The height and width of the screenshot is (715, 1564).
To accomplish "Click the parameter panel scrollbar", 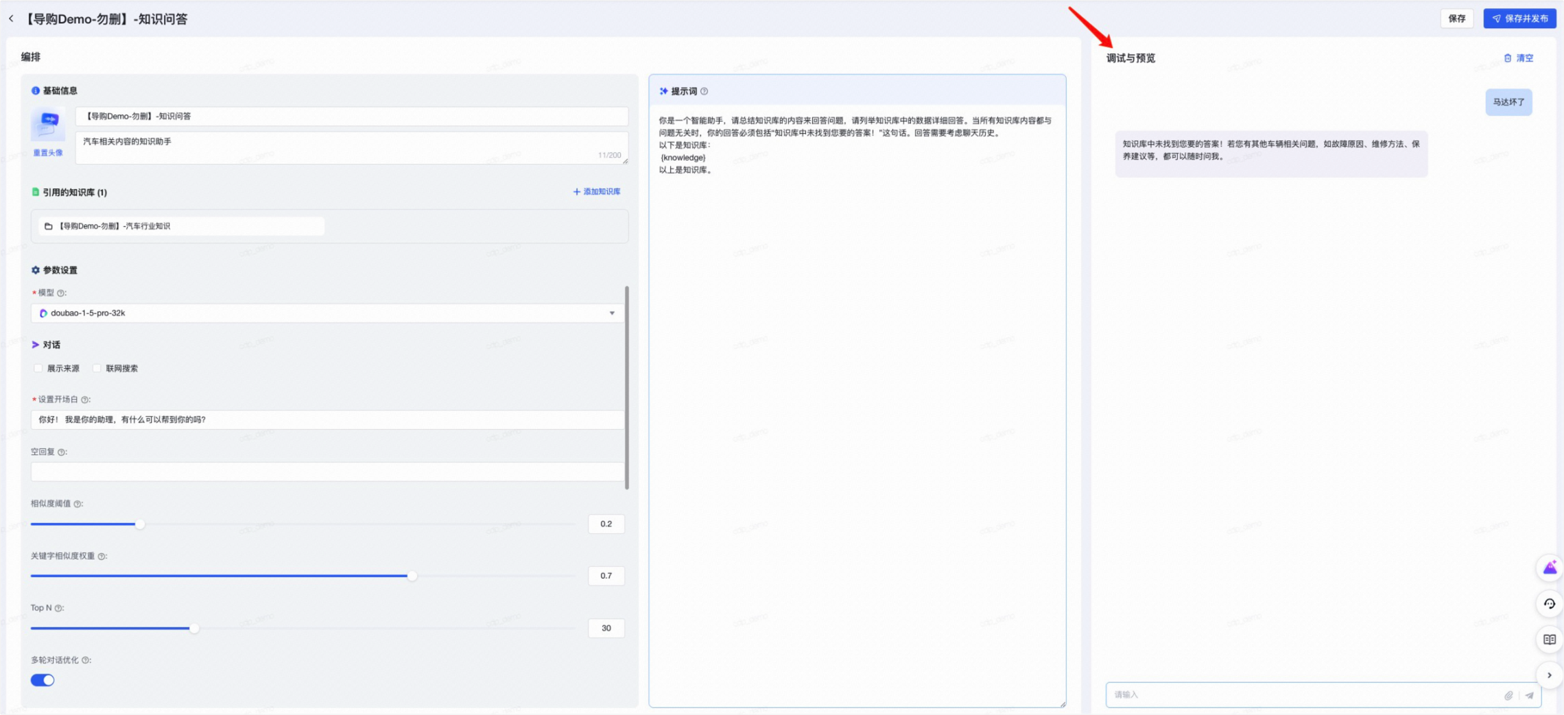I will coord(627,387).
